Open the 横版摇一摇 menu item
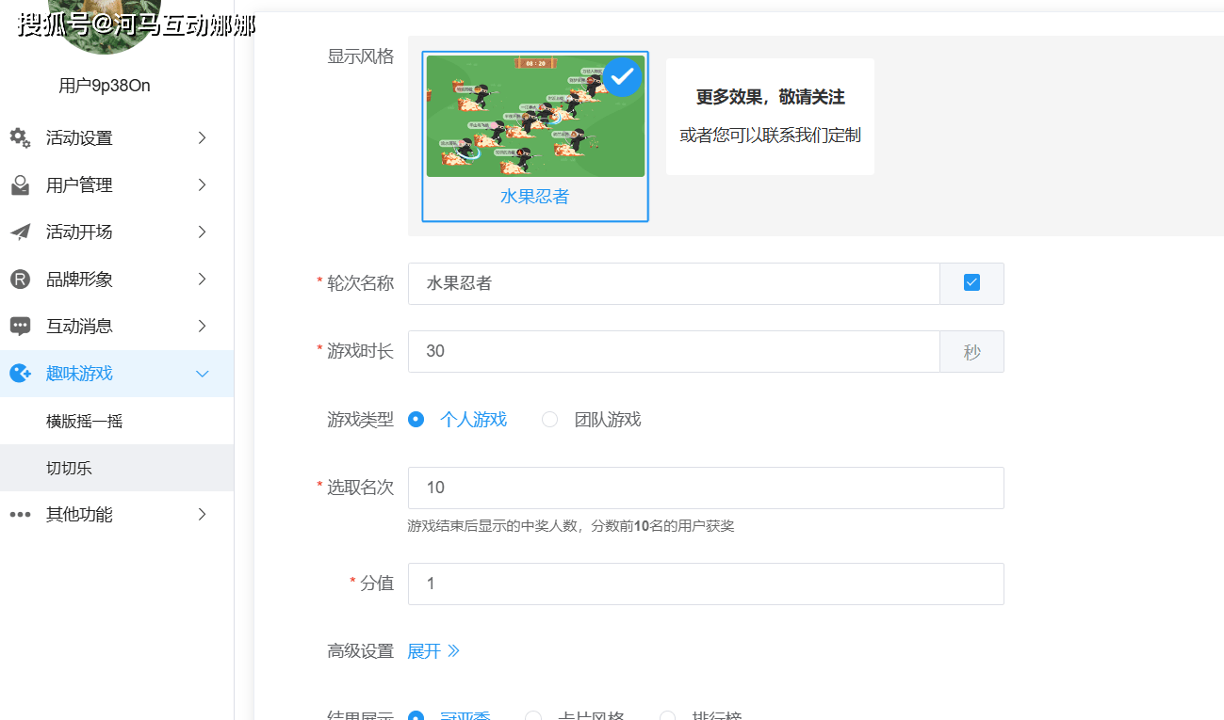 pos(83,421)
